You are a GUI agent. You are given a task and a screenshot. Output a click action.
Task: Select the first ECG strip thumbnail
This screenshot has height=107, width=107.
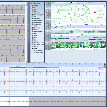tap(13, 10)
